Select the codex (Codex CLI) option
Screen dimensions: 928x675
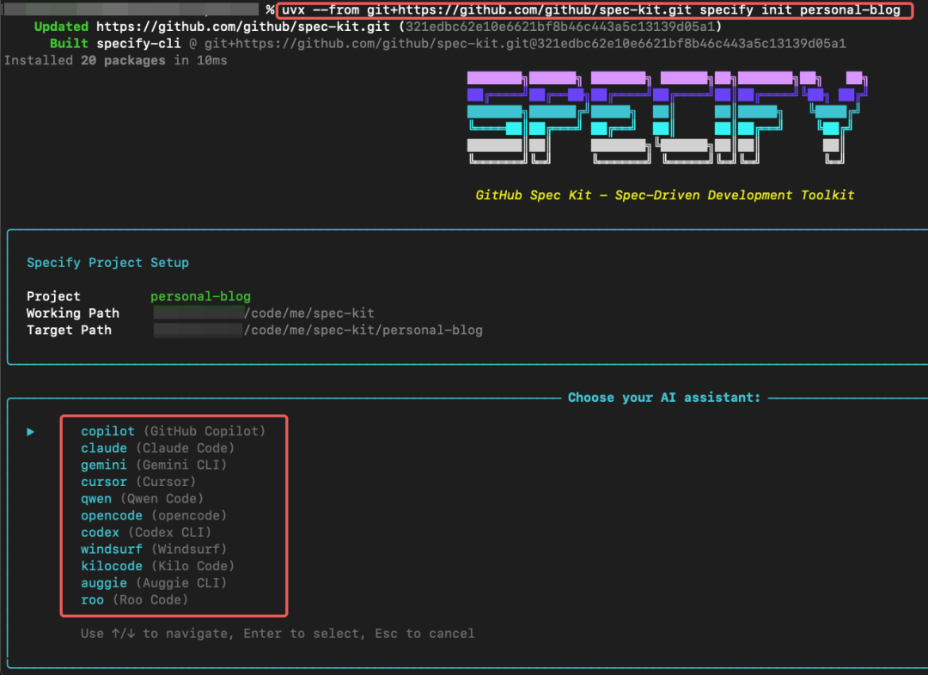coord(145,532)
